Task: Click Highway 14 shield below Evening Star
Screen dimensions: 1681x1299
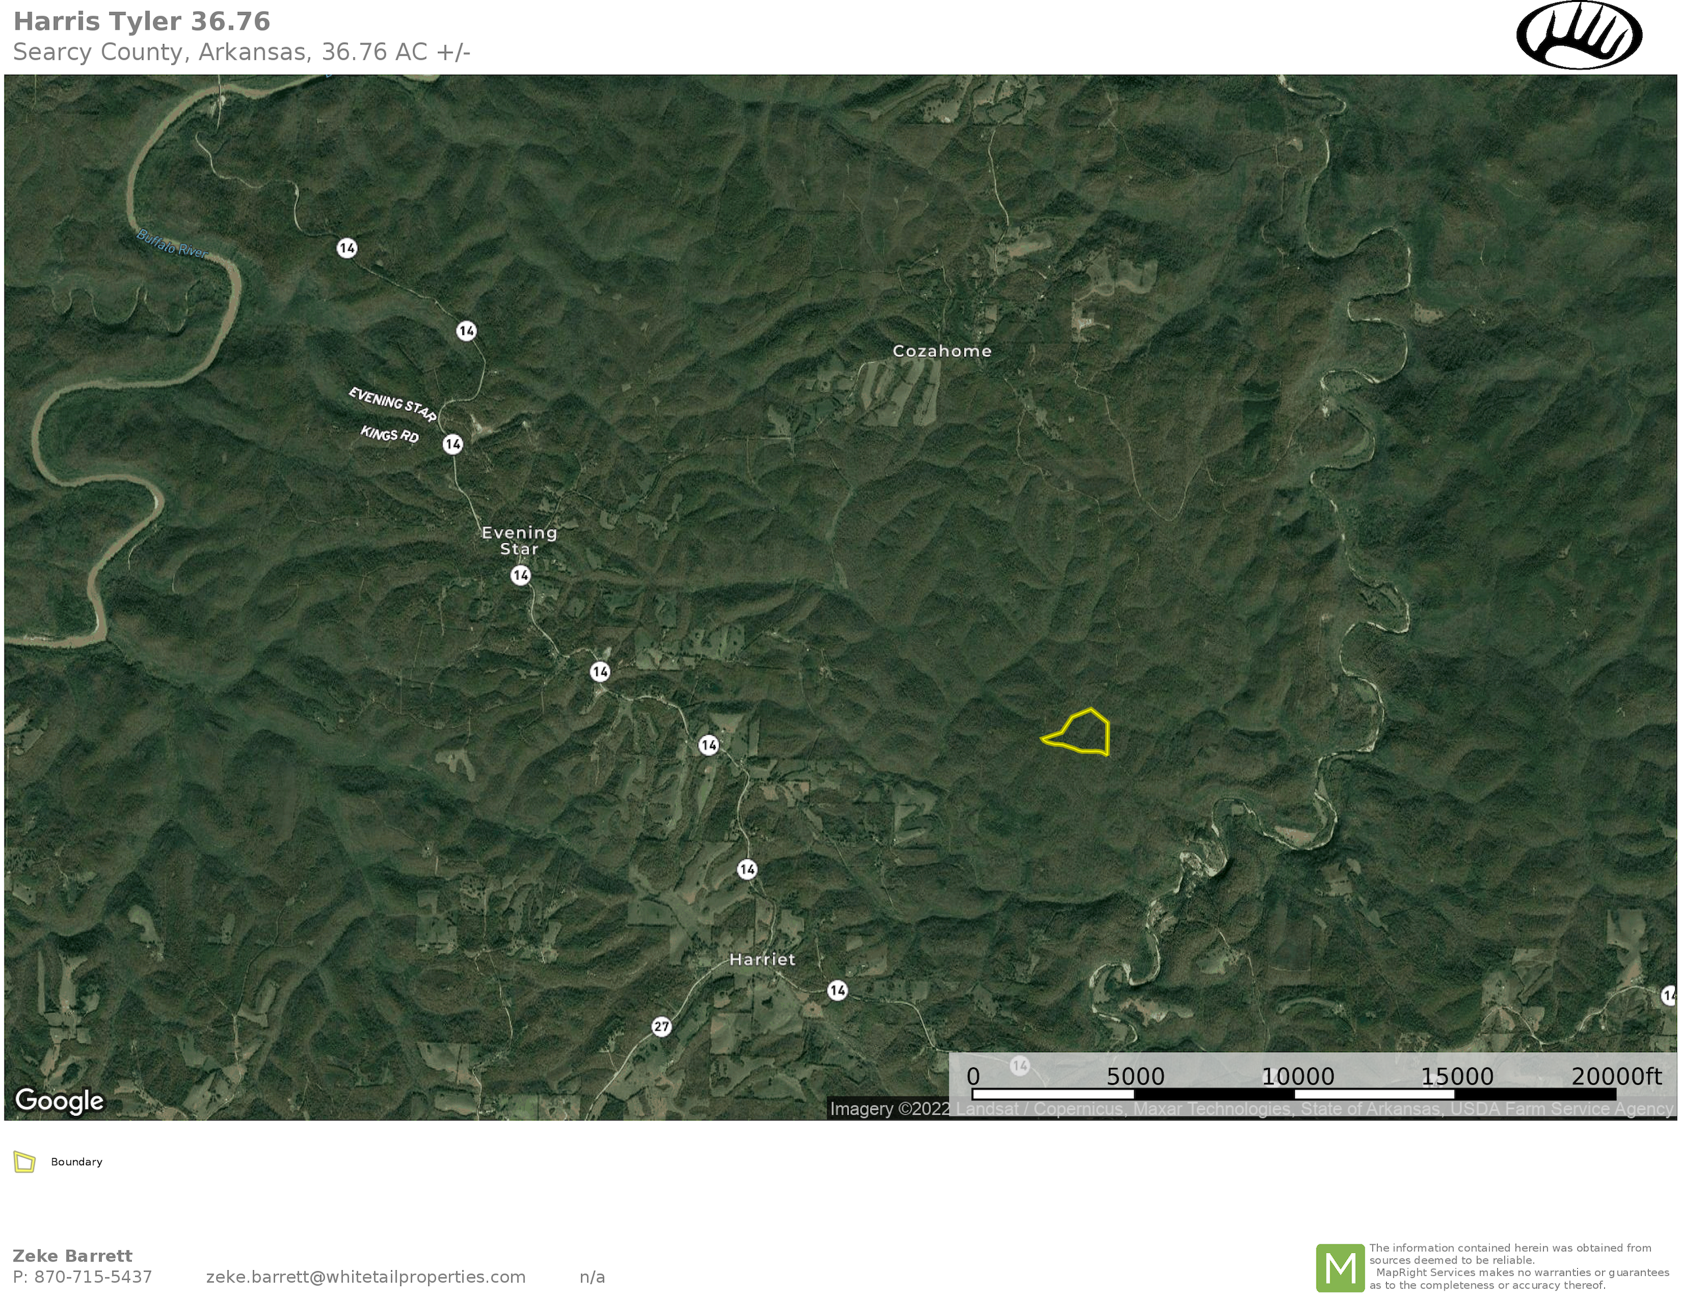Action: point(520,575)
